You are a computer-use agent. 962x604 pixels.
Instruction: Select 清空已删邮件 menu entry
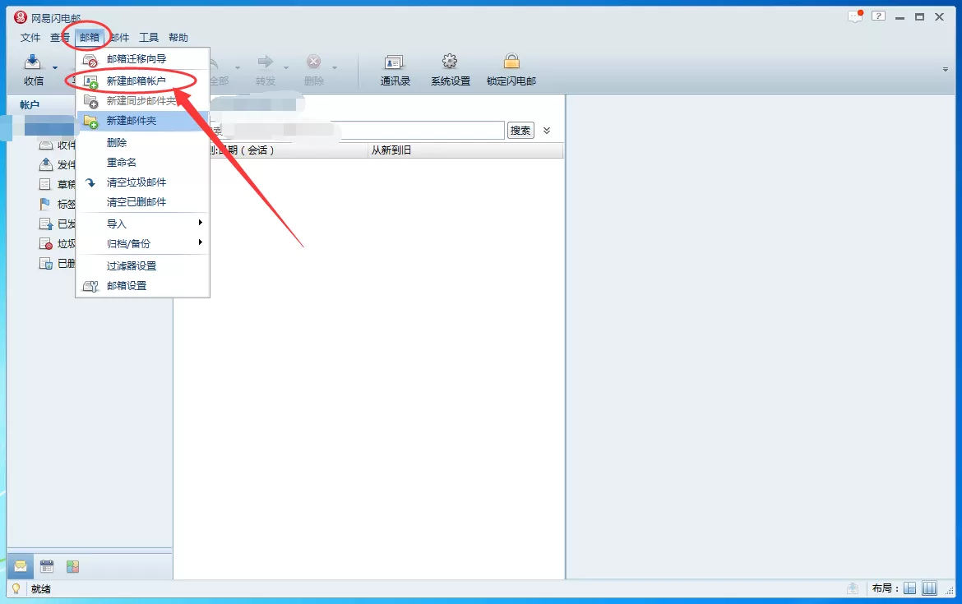click(143, 202)
